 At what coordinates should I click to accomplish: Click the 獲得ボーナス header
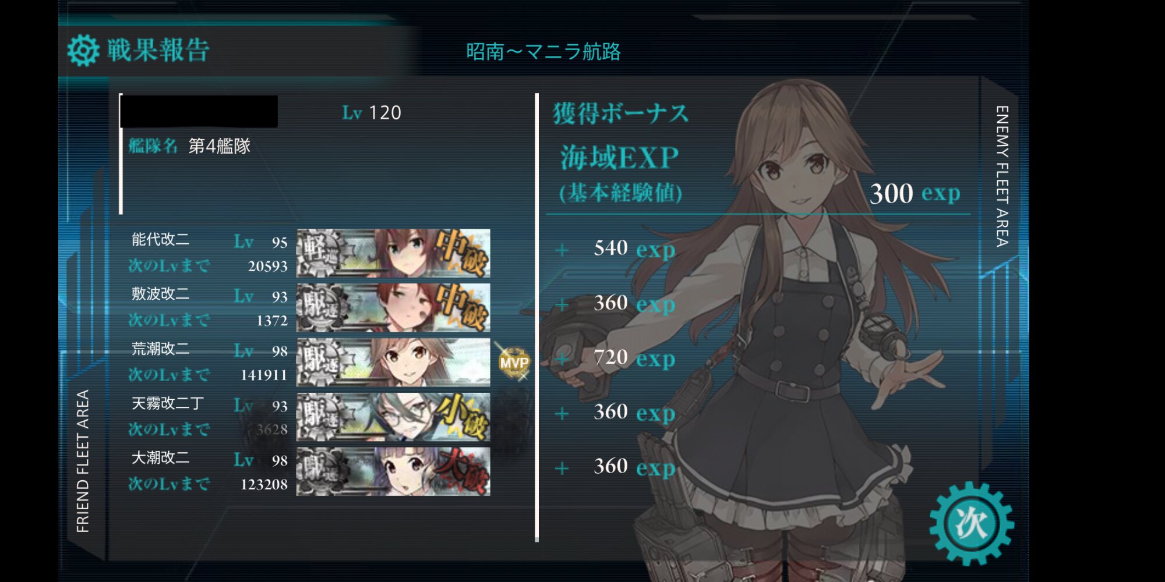(x=620, y=113)
